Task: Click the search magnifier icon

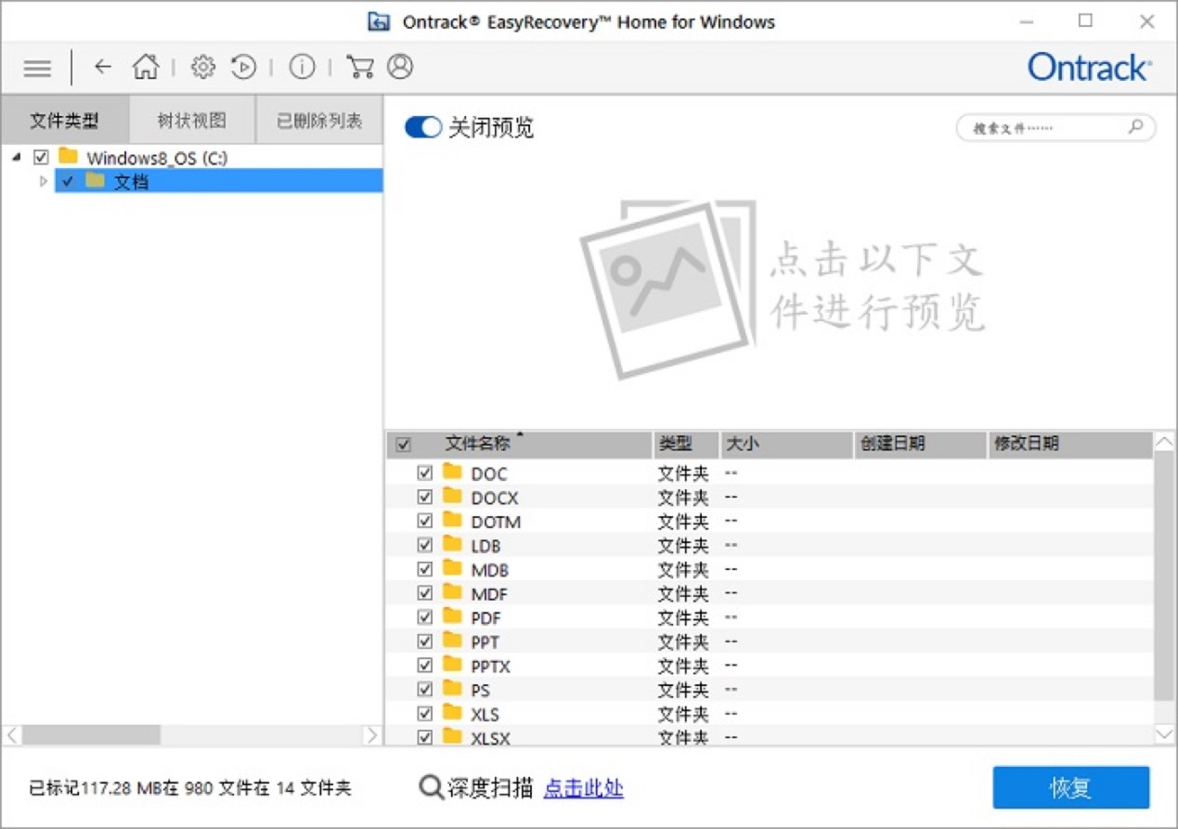Action: [x=1135, y=127]
